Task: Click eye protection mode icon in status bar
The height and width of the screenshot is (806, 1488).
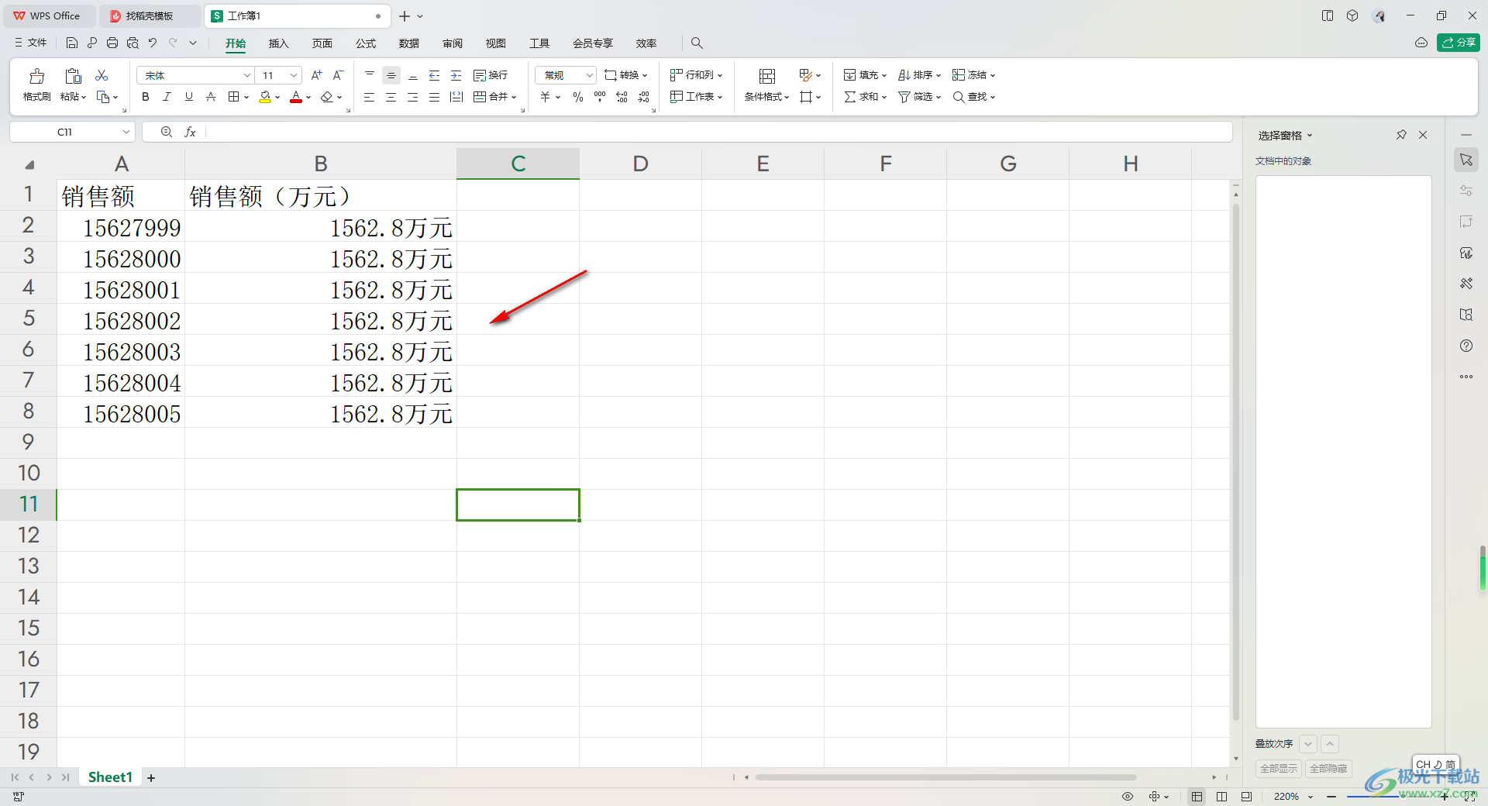Action: (x=1128, y=797)
